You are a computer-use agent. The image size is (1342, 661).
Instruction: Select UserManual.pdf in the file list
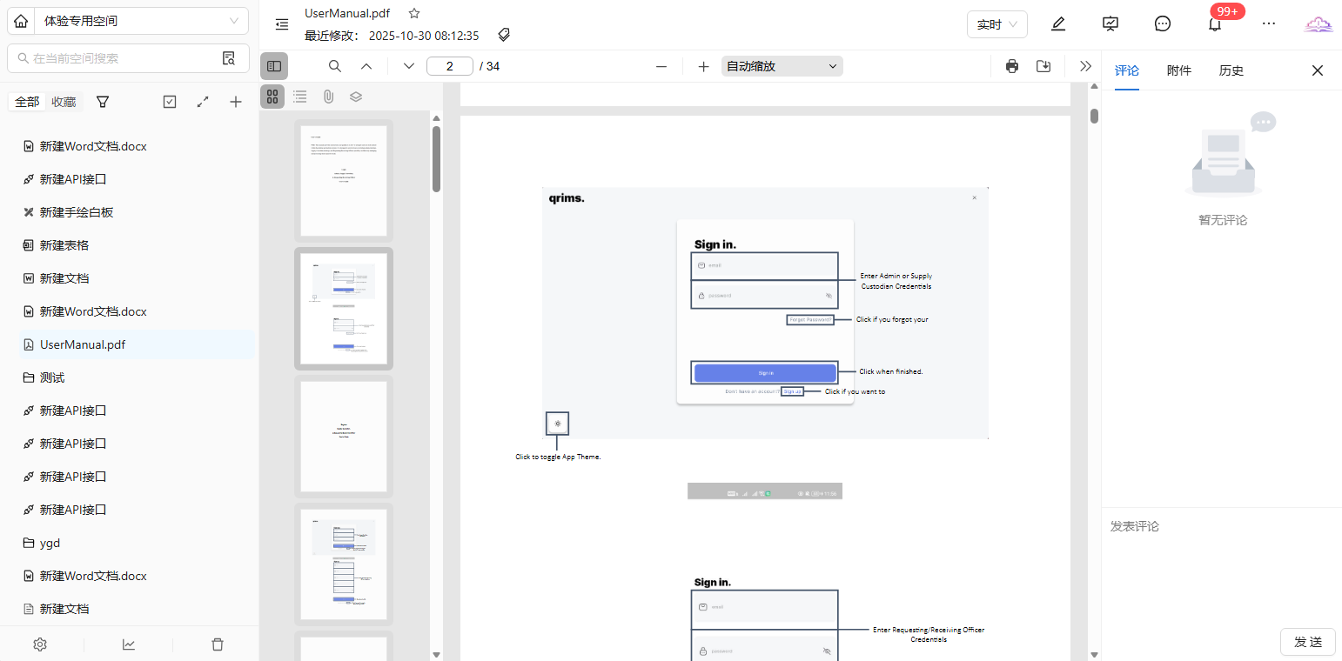[137, 344]
